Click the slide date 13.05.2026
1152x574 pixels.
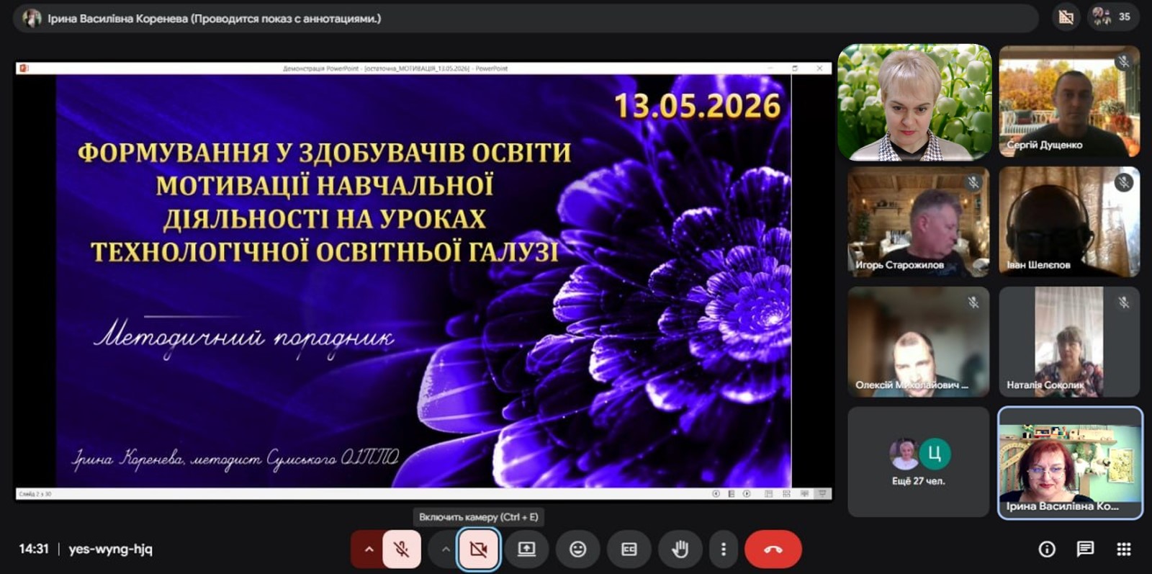[x=697, y=106]
